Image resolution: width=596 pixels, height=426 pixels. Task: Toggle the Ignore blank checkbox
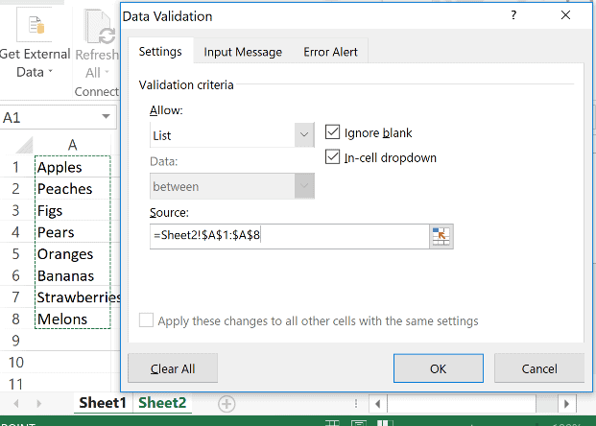[334, 132]
